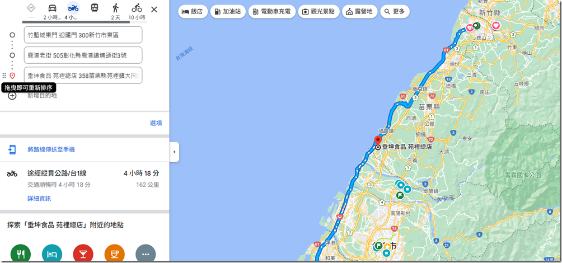This screenshot has height=263, width=562.
Task: Click 將路線傳送至手機 link
Action: (51, 149)
